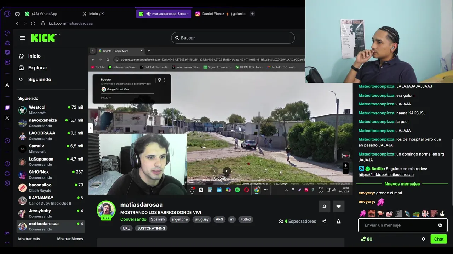Insert the pink hand emote from quick bar

click(363, 213)
